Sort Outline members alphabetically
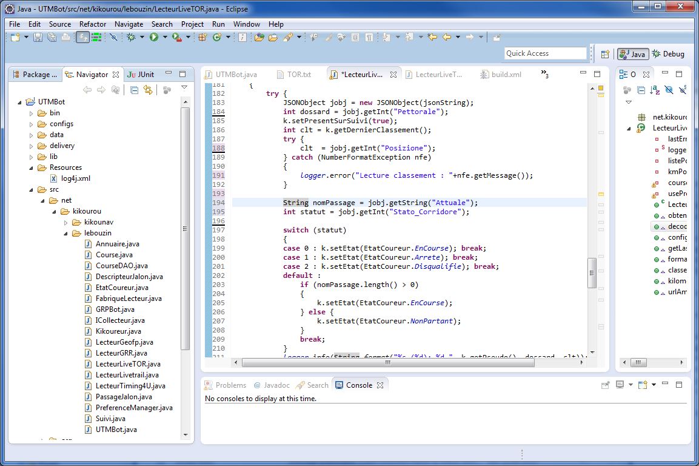The width and height of the screenshot is (699, 466). coord(655,90)
